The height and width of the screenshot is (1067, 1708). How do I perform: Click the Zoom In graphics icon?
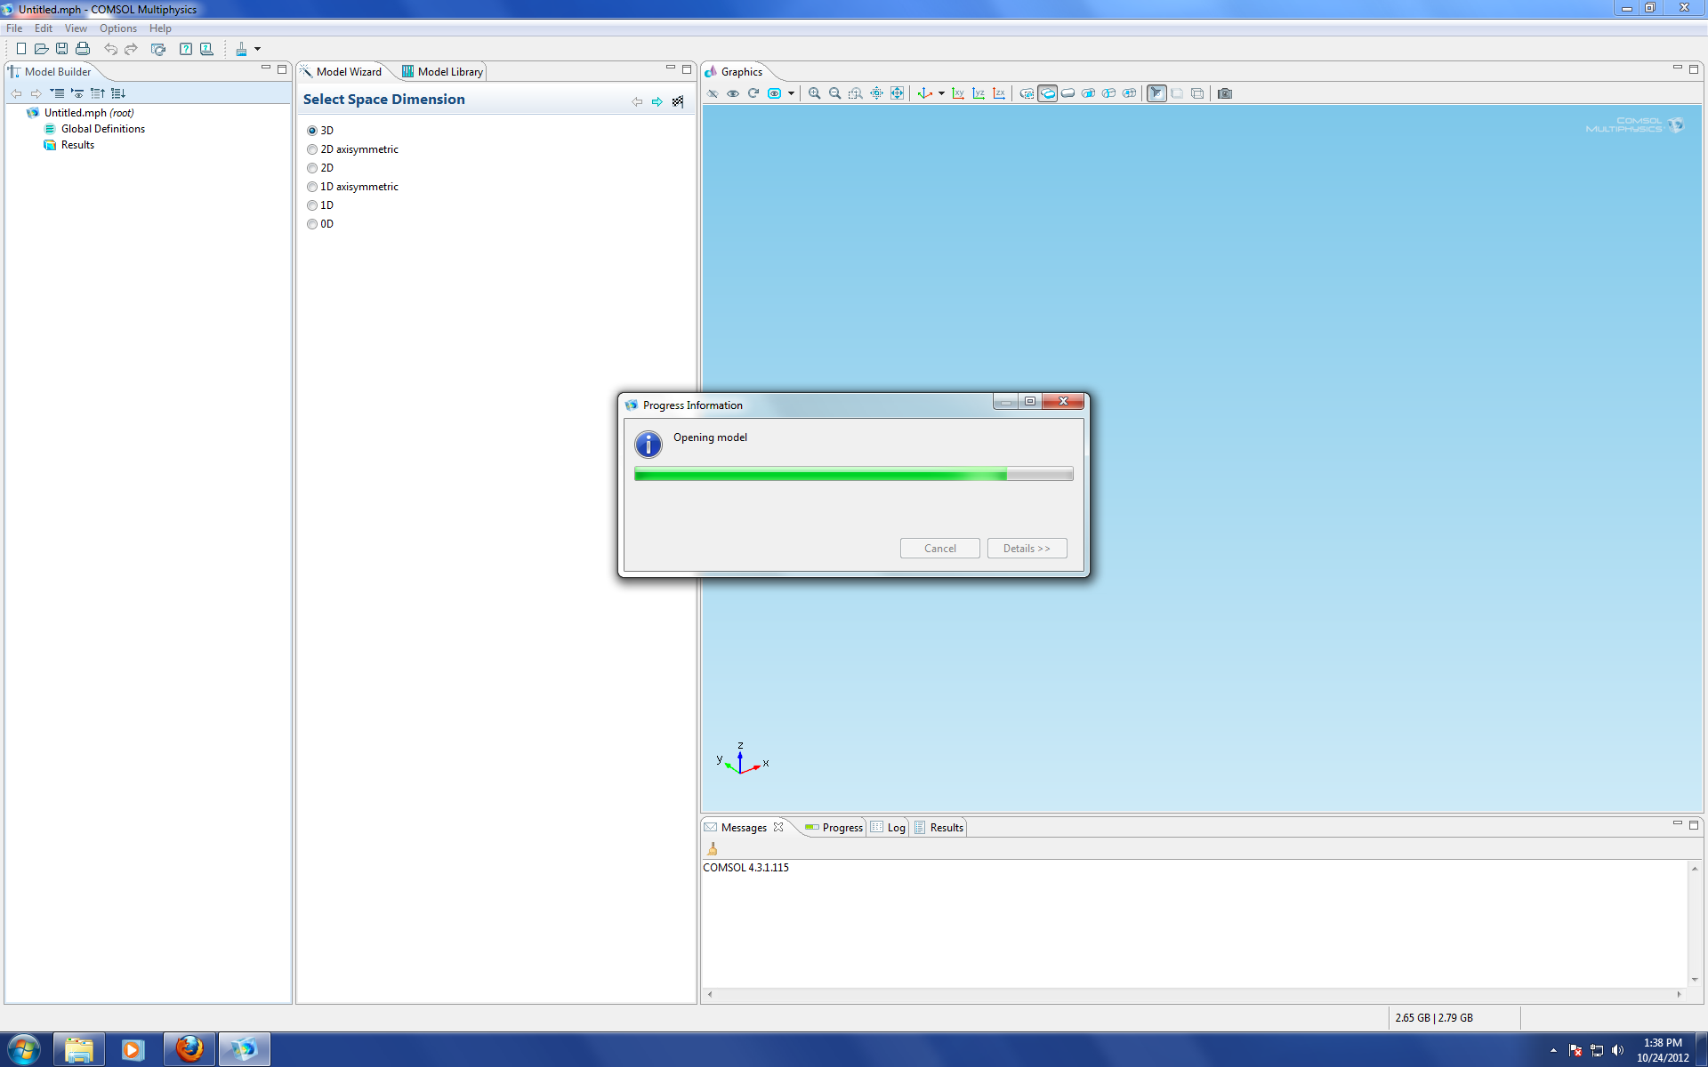click(x=814, y=93)
